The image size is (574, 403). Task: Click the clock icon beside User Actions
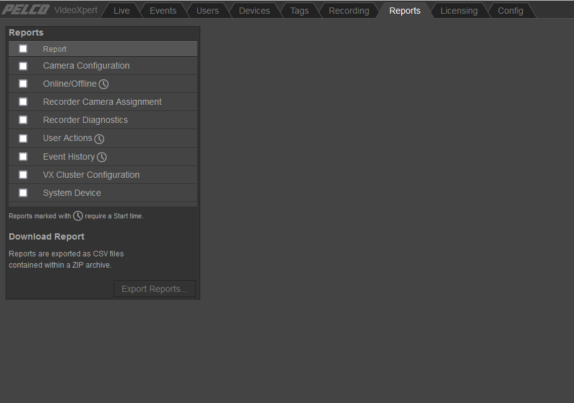point(99,138)
